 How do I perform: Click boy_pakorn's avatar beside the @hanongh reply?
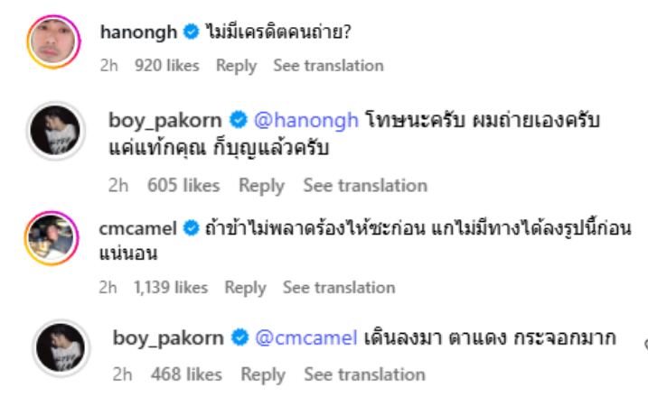tap(57, 133)
